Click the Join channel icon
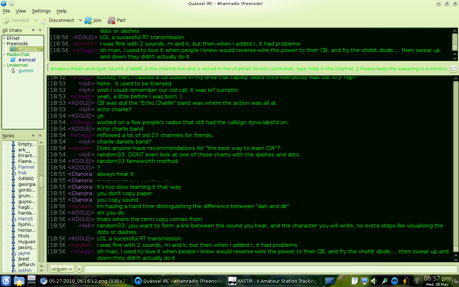This screenshot has width=459, height=287. pos(88,20)
